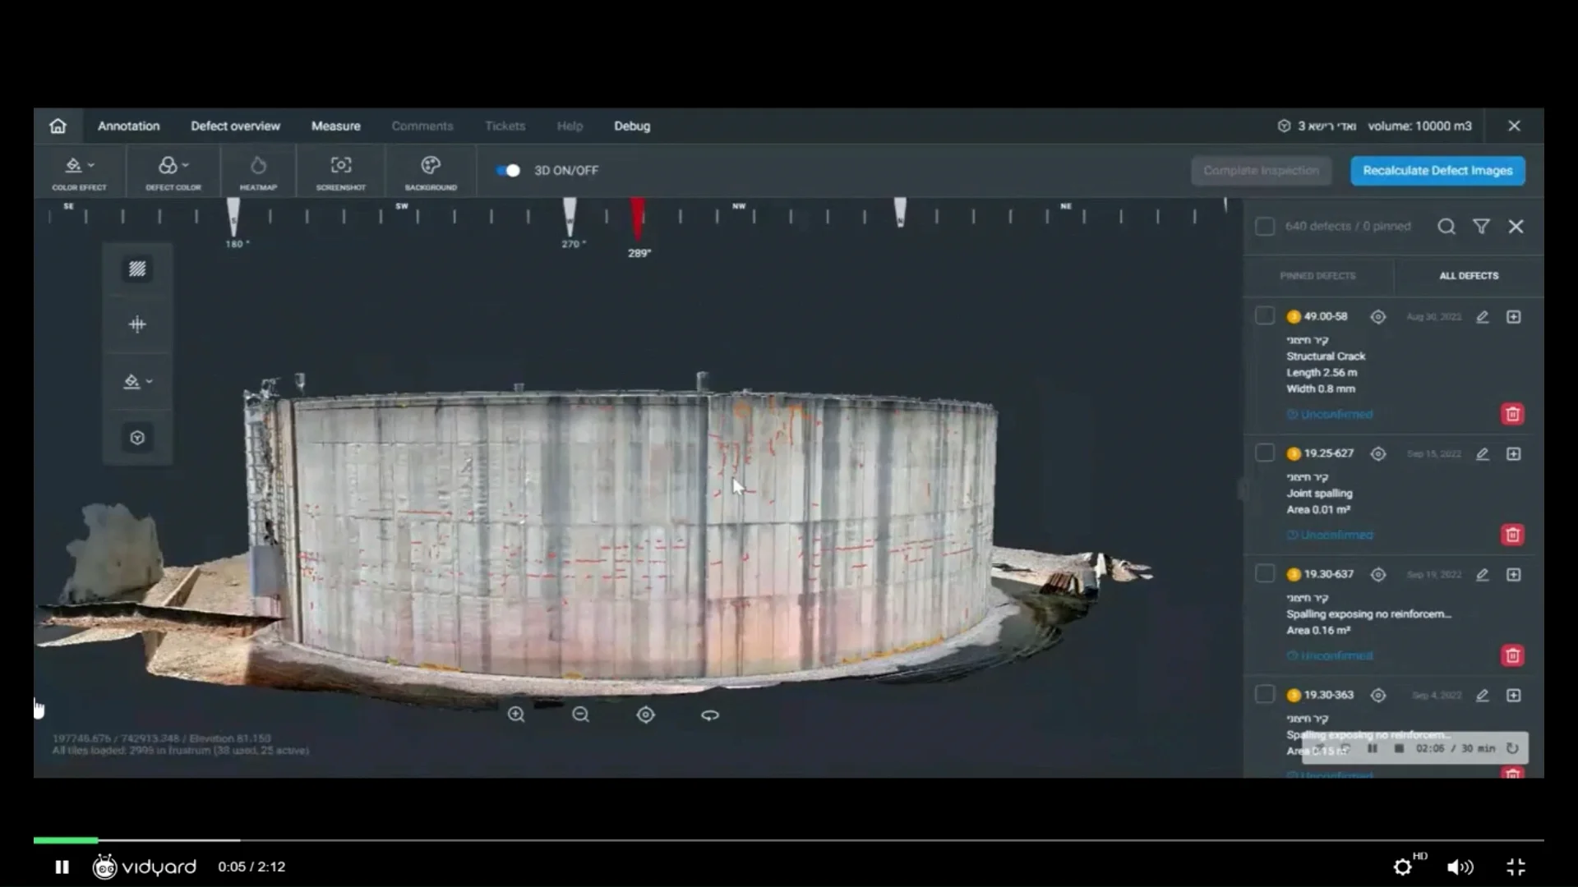Tick the checkbox for defect 49.00-58
Screen dimensions: 1578x887
(1265, 316)
